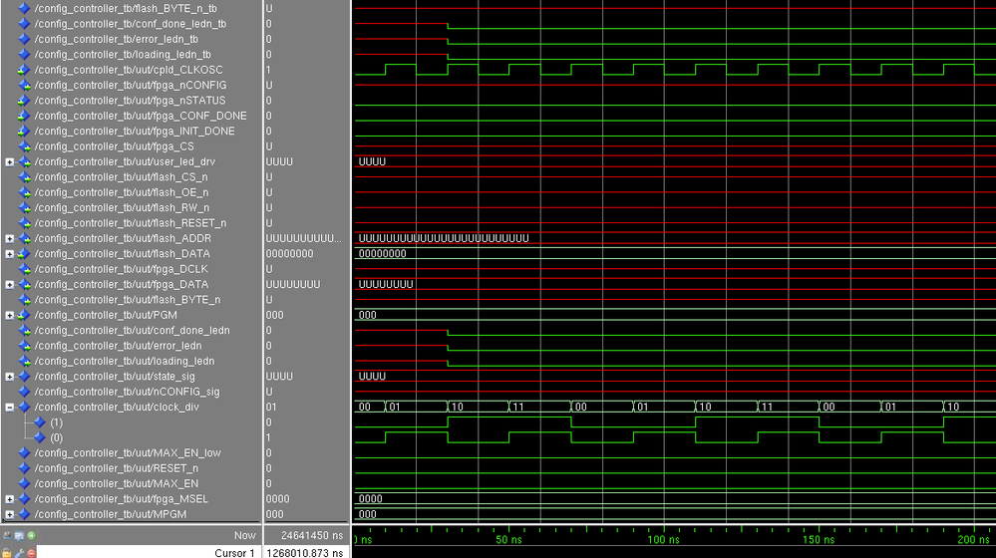
Task: Select the clock_div bit (0) row
Action: tap(57, 437)
